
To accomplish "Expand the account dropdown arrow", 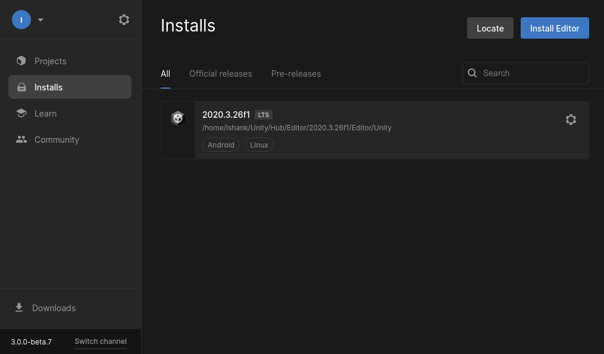I will (x=40, y=20).
